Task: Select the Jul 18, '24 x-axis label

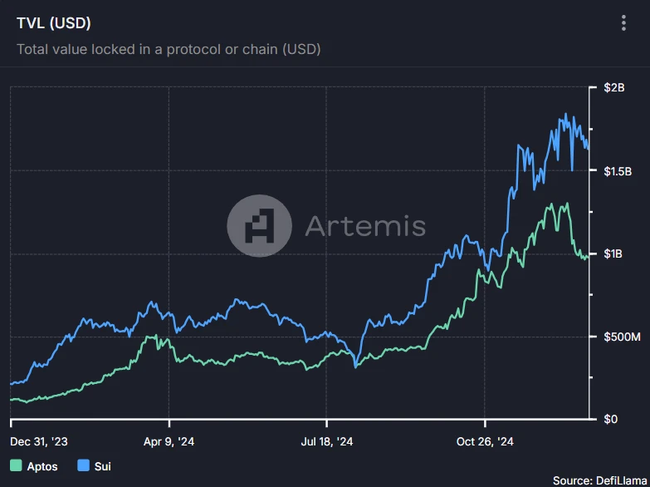Action: point(327,442)
